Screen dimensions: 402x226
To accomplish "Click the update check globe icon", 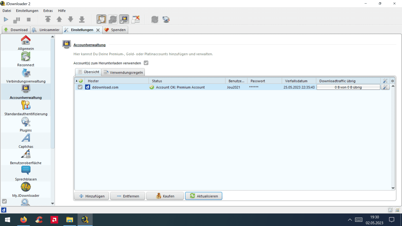I will pyautogui.click(x=166, y=19).
